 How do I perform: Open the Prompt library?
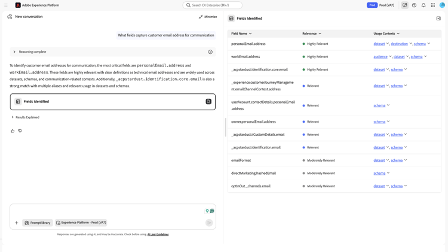coord(38,223)
